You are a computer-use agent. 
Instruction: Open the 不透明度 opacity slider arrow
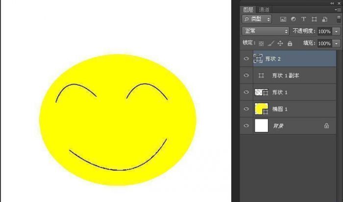click(336, 31)
